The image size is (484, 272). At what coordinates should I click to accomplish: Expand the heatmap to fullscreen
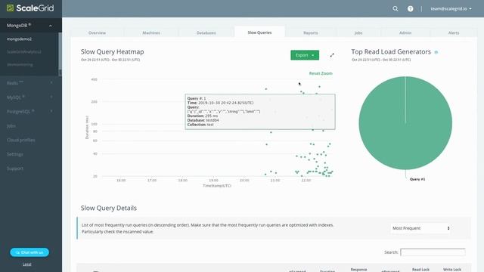[332, 55]
